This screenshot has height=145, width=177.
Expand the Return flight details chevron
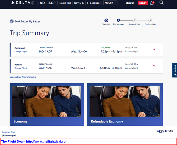[154, 66]
